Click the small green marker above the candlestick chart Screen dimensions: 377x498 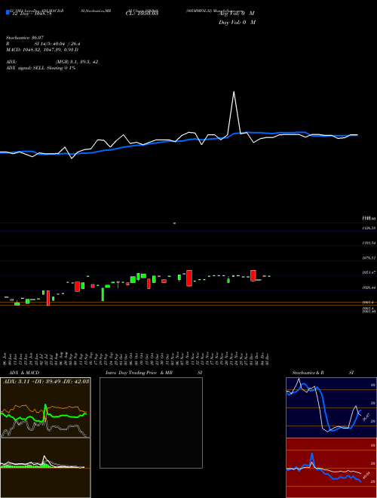(x=174, y=223)
